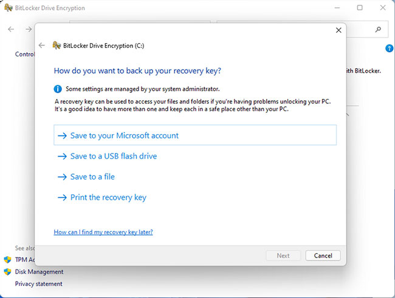Click the BitLocker Drive Encryption (C:) title text
Viewport: 395px width, 298px height.
[x=103, y=46]
